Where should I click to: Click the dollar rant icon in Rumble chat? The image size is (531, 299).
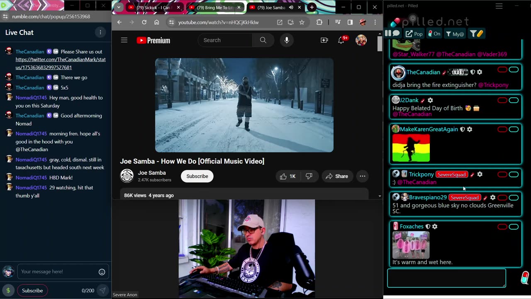click(8, 291)
